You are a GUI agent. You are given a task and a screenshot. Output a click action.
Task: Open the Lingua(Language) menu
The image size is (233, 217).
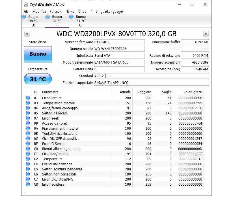pyautogui.click(x=109, y=12)
